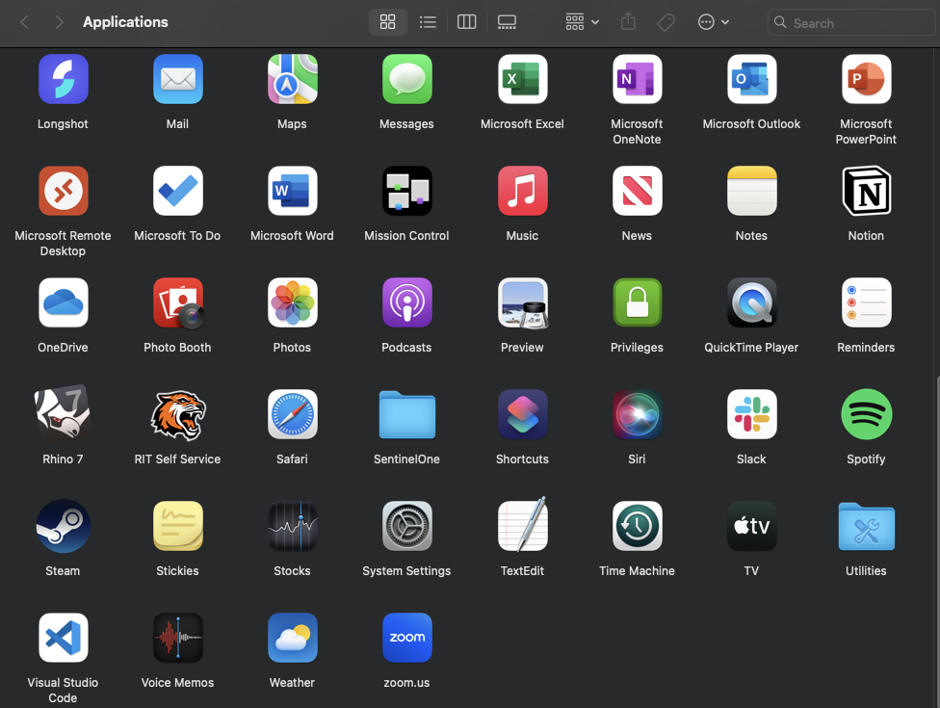Select the Steam app icon
The image size is (940, 708).
pyautogui.click(x=63, y=526)
